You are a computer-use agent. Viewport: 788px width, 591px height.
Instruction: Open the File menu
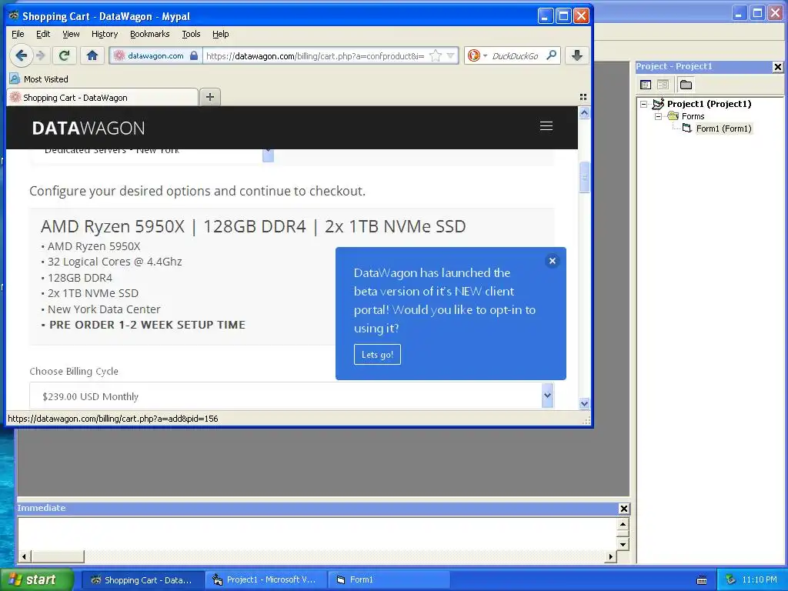coord(18,34)
